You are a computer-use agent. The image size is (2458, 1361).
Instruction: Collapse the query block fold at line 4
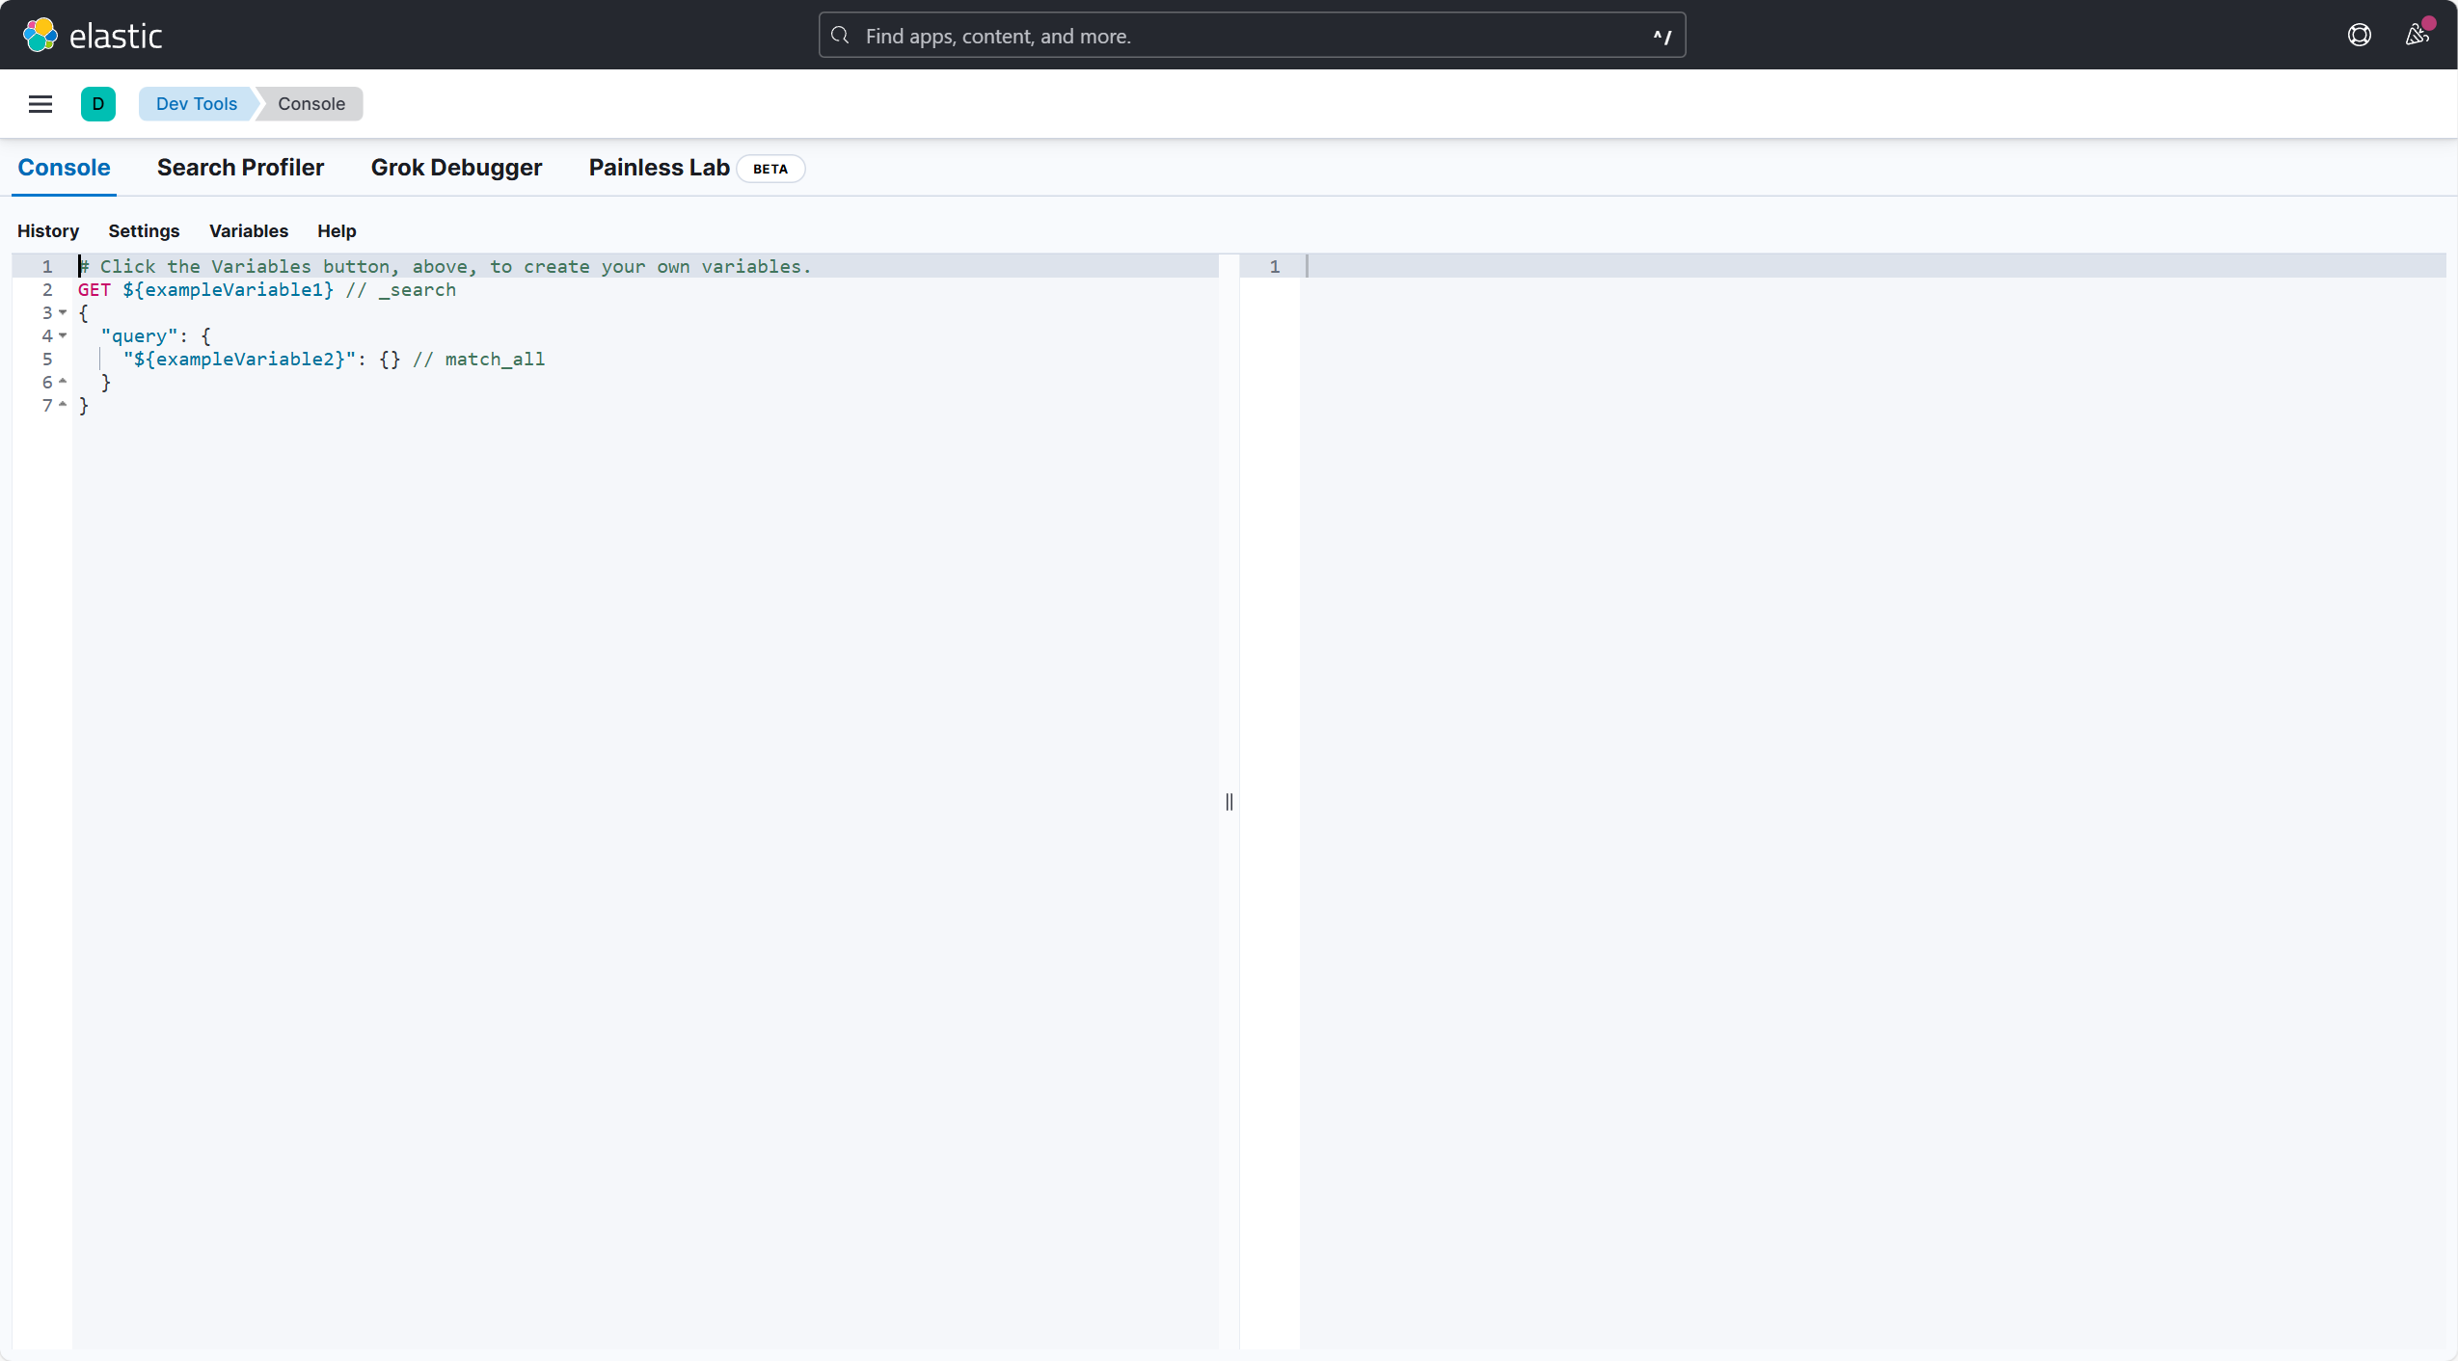63,335
